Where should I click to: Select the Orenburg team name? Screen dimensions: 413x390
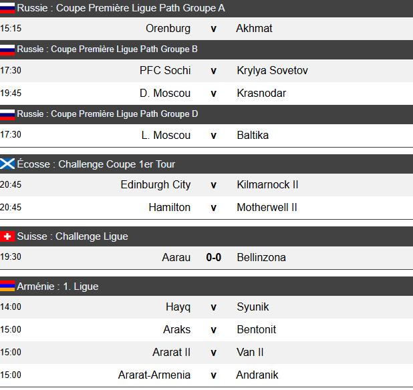pyautogui.click(x=168, y=29)
